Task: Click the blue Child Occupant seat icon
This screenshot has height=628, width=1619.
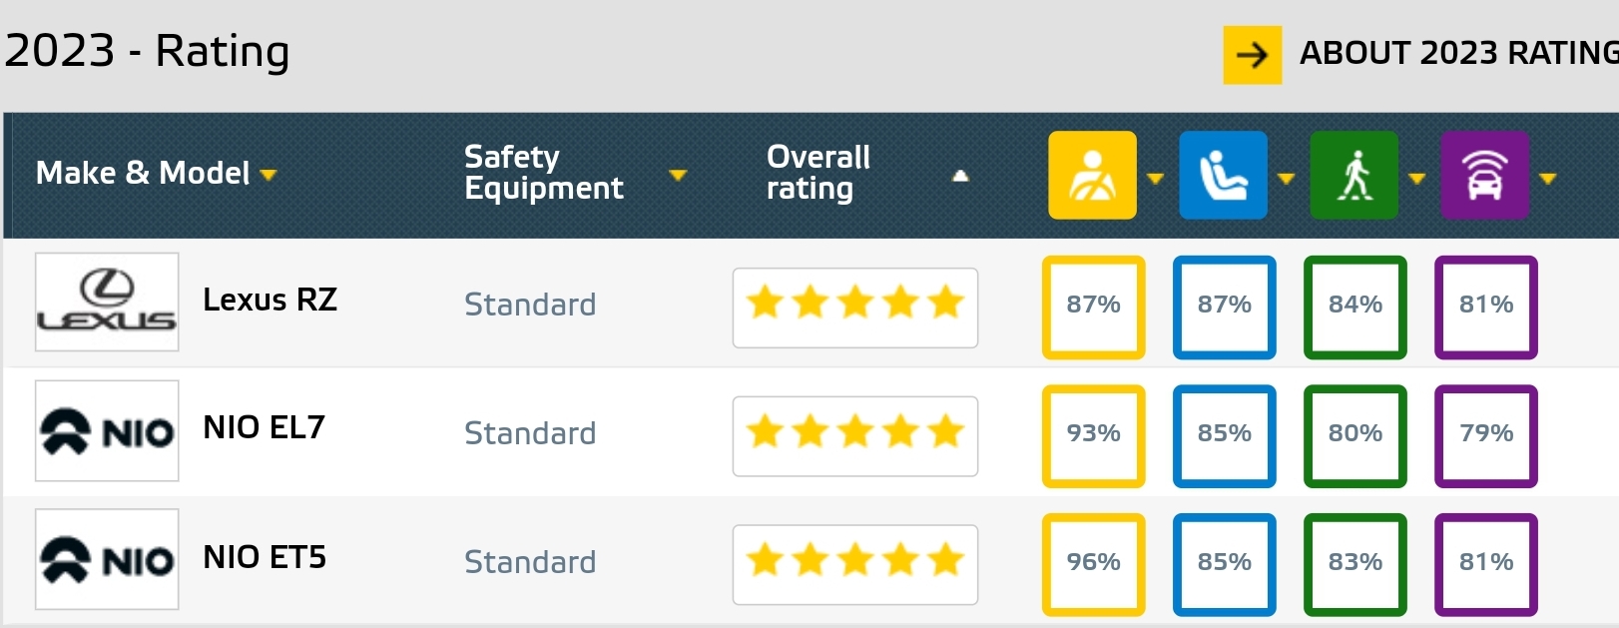Action: (x=1223, y=175)
